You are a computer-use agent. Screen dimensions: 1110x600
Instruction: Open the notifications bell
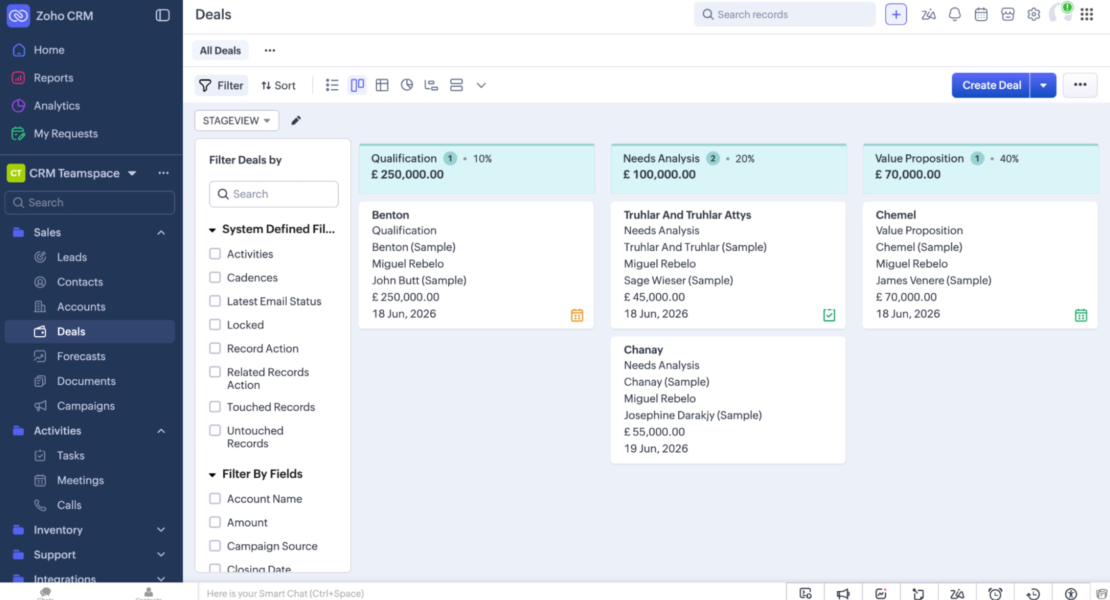(x=955, y=14)
